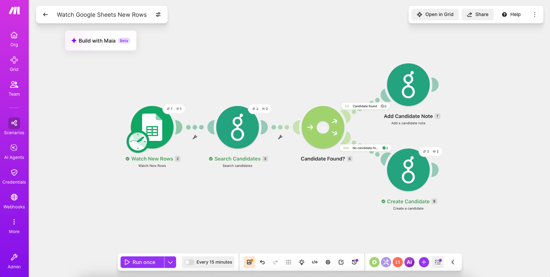
Task: Click the Make logo in the sidebar
Action: point(14,11)
